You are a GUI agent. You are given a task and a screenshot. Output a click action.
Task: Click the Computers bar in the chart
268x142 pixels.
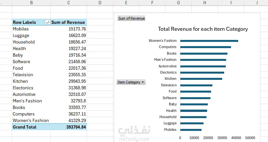pyautogui.click(x=205, y=47)
